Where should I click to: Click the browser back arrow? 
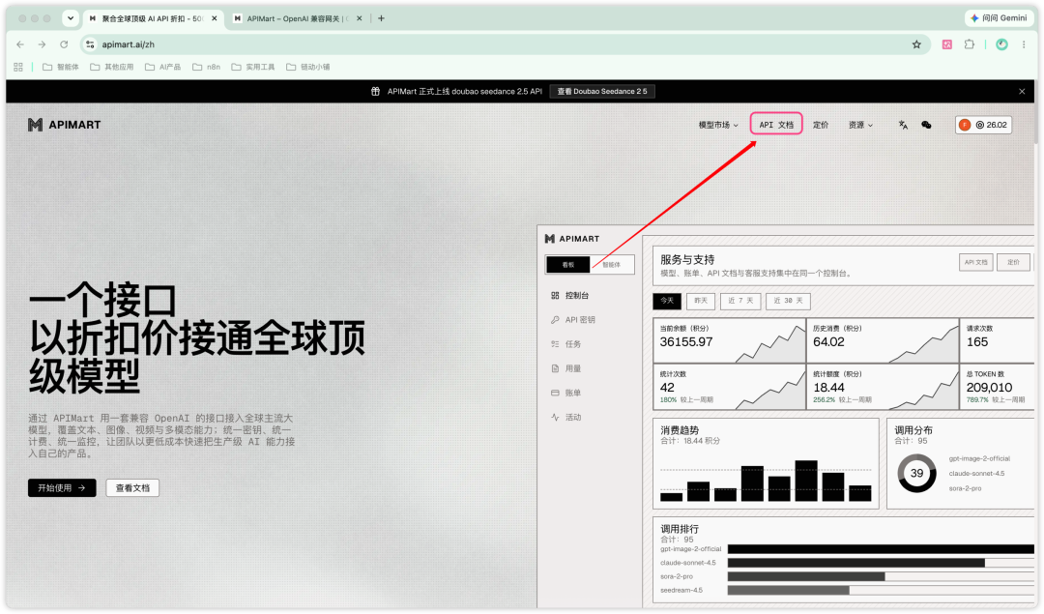[x=20, y=44]
